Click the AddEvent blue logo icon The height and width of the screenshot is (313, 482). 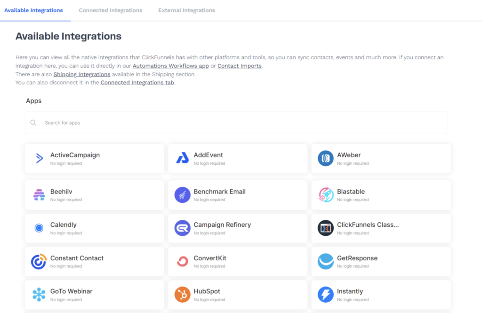pyautogui.click(x=182, y=158)
